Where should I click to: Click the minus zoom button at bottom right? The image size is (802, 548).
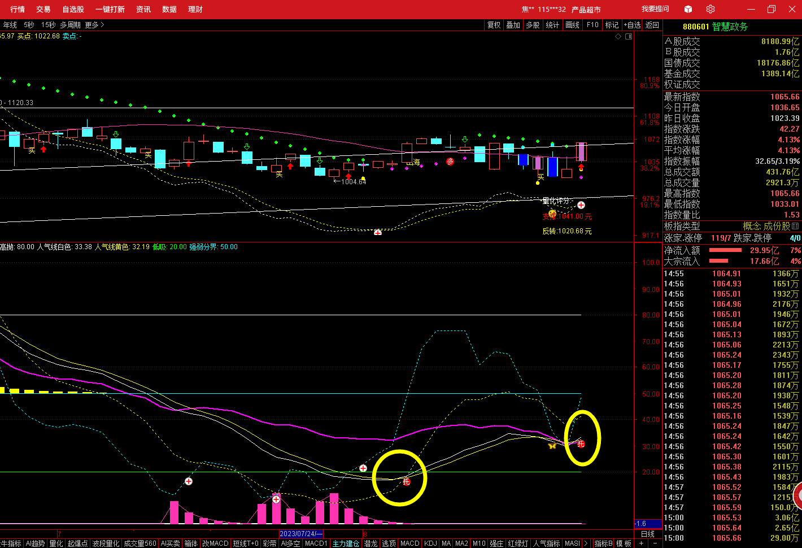[655, 543]
